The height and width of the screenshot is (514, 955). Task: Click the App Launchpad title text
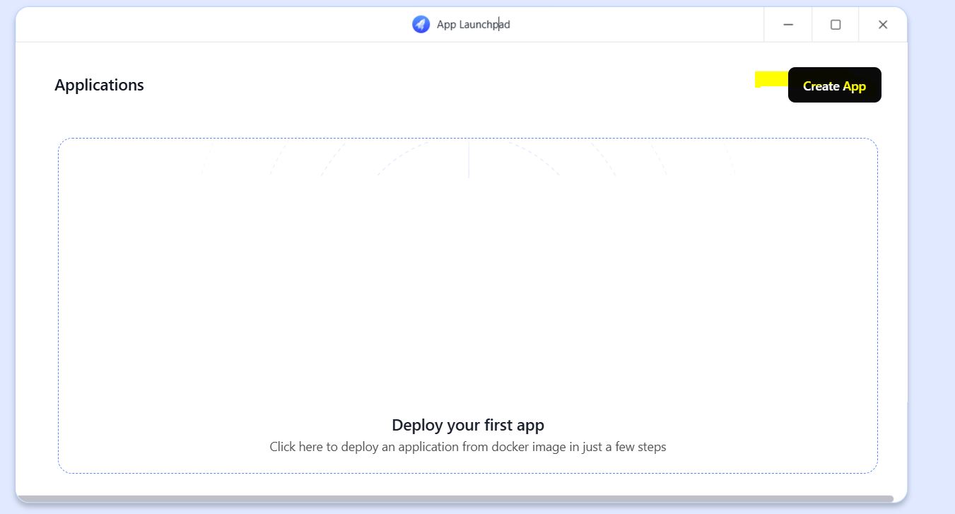point(473,25)
